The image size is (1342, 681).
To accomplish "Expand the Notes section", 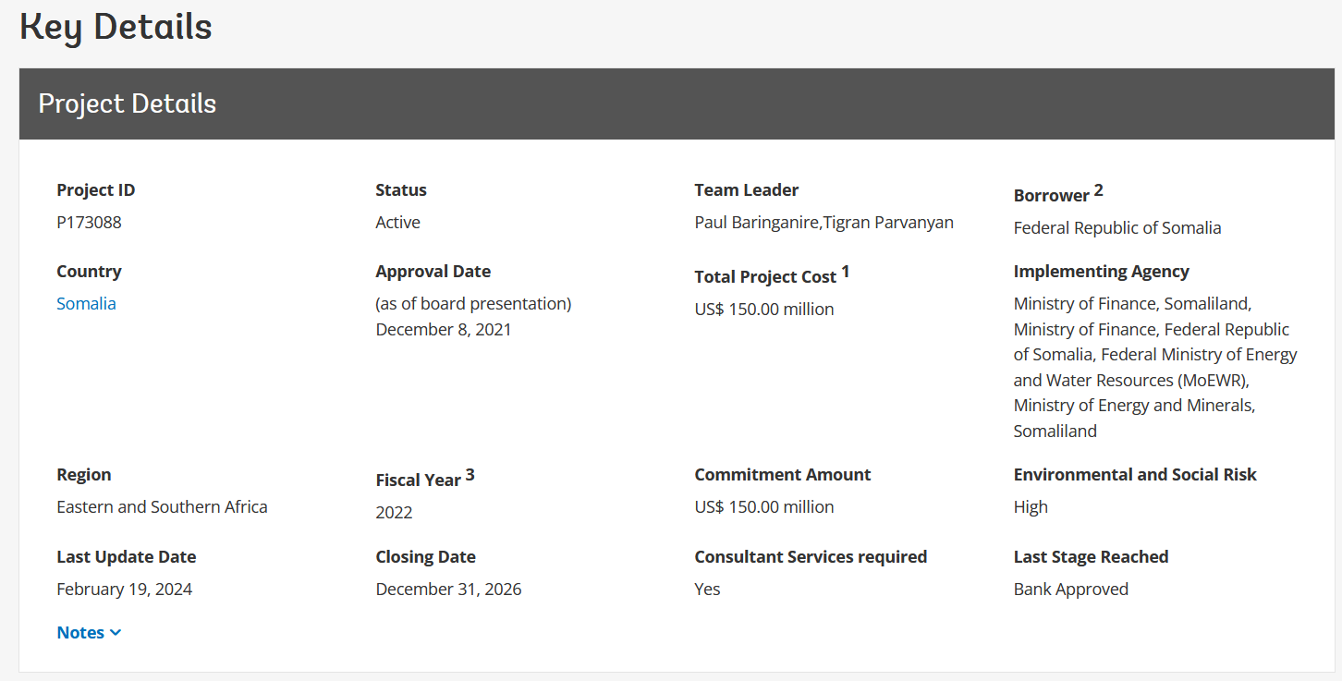I will coord(80,633).
